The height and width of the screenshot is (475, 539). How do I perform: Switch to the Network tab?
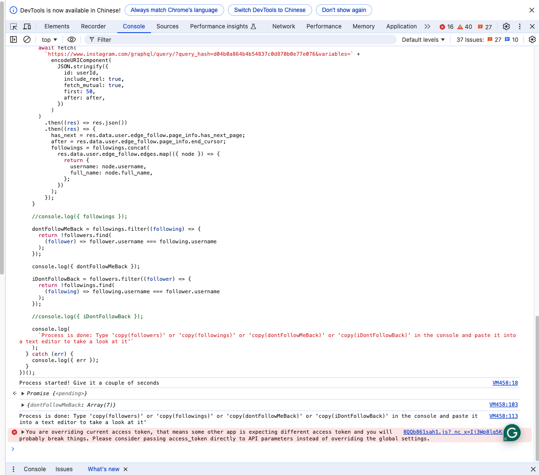pyautogui.click(x=284, y=26)
